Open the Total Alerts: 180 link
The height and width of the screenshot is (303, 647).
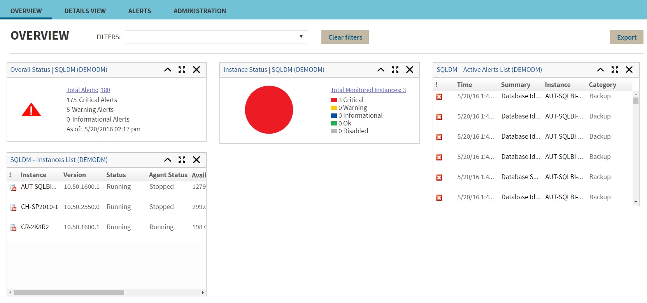88,90
